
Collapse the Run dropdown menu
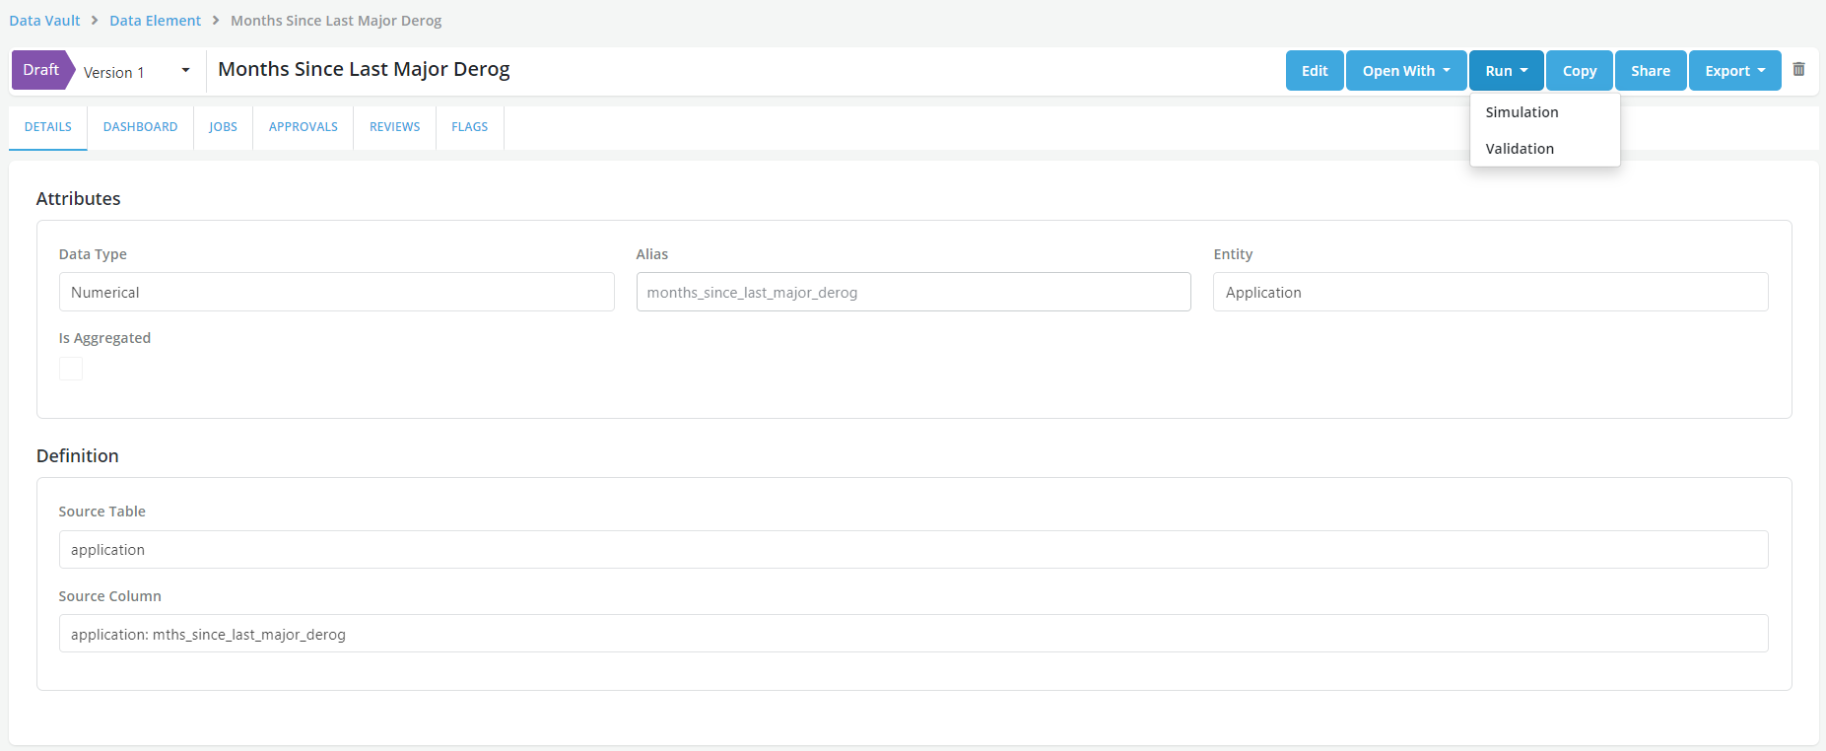[x=1506, y=71]
